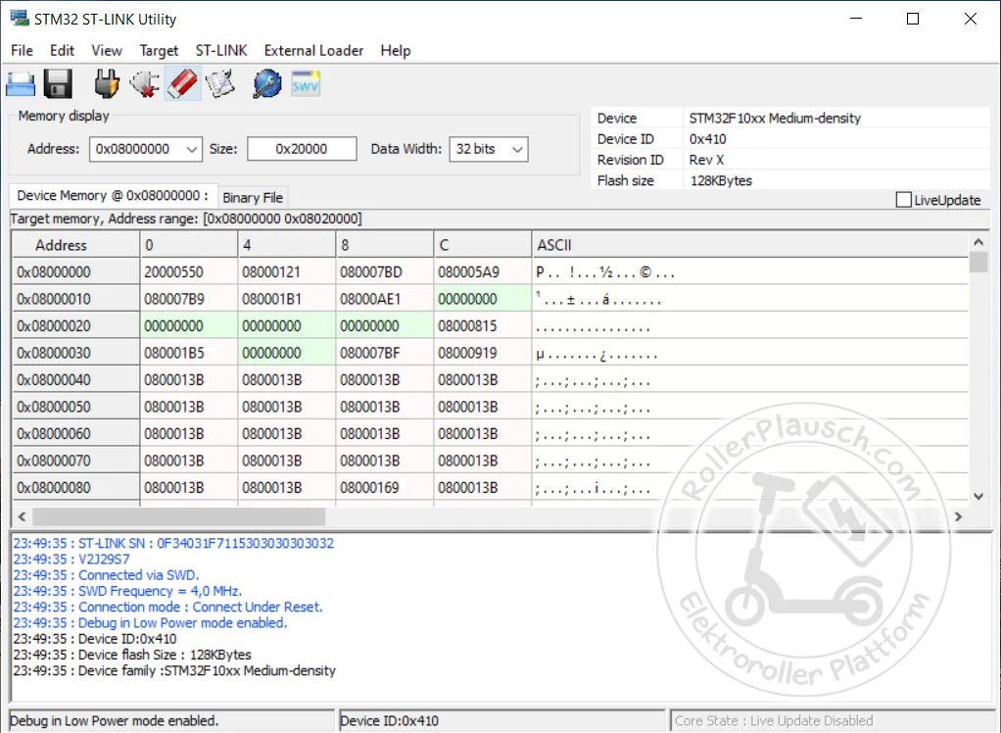Screen dimensions: 1001x733
Task: Expand the Address dropdown
Action: click(x=191, y=149)
